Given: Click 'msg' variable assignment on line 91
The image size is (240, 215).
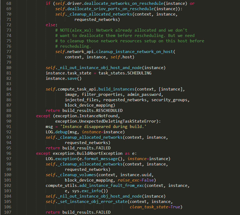Looking at the screenshot, I should [x=49, y=127].
